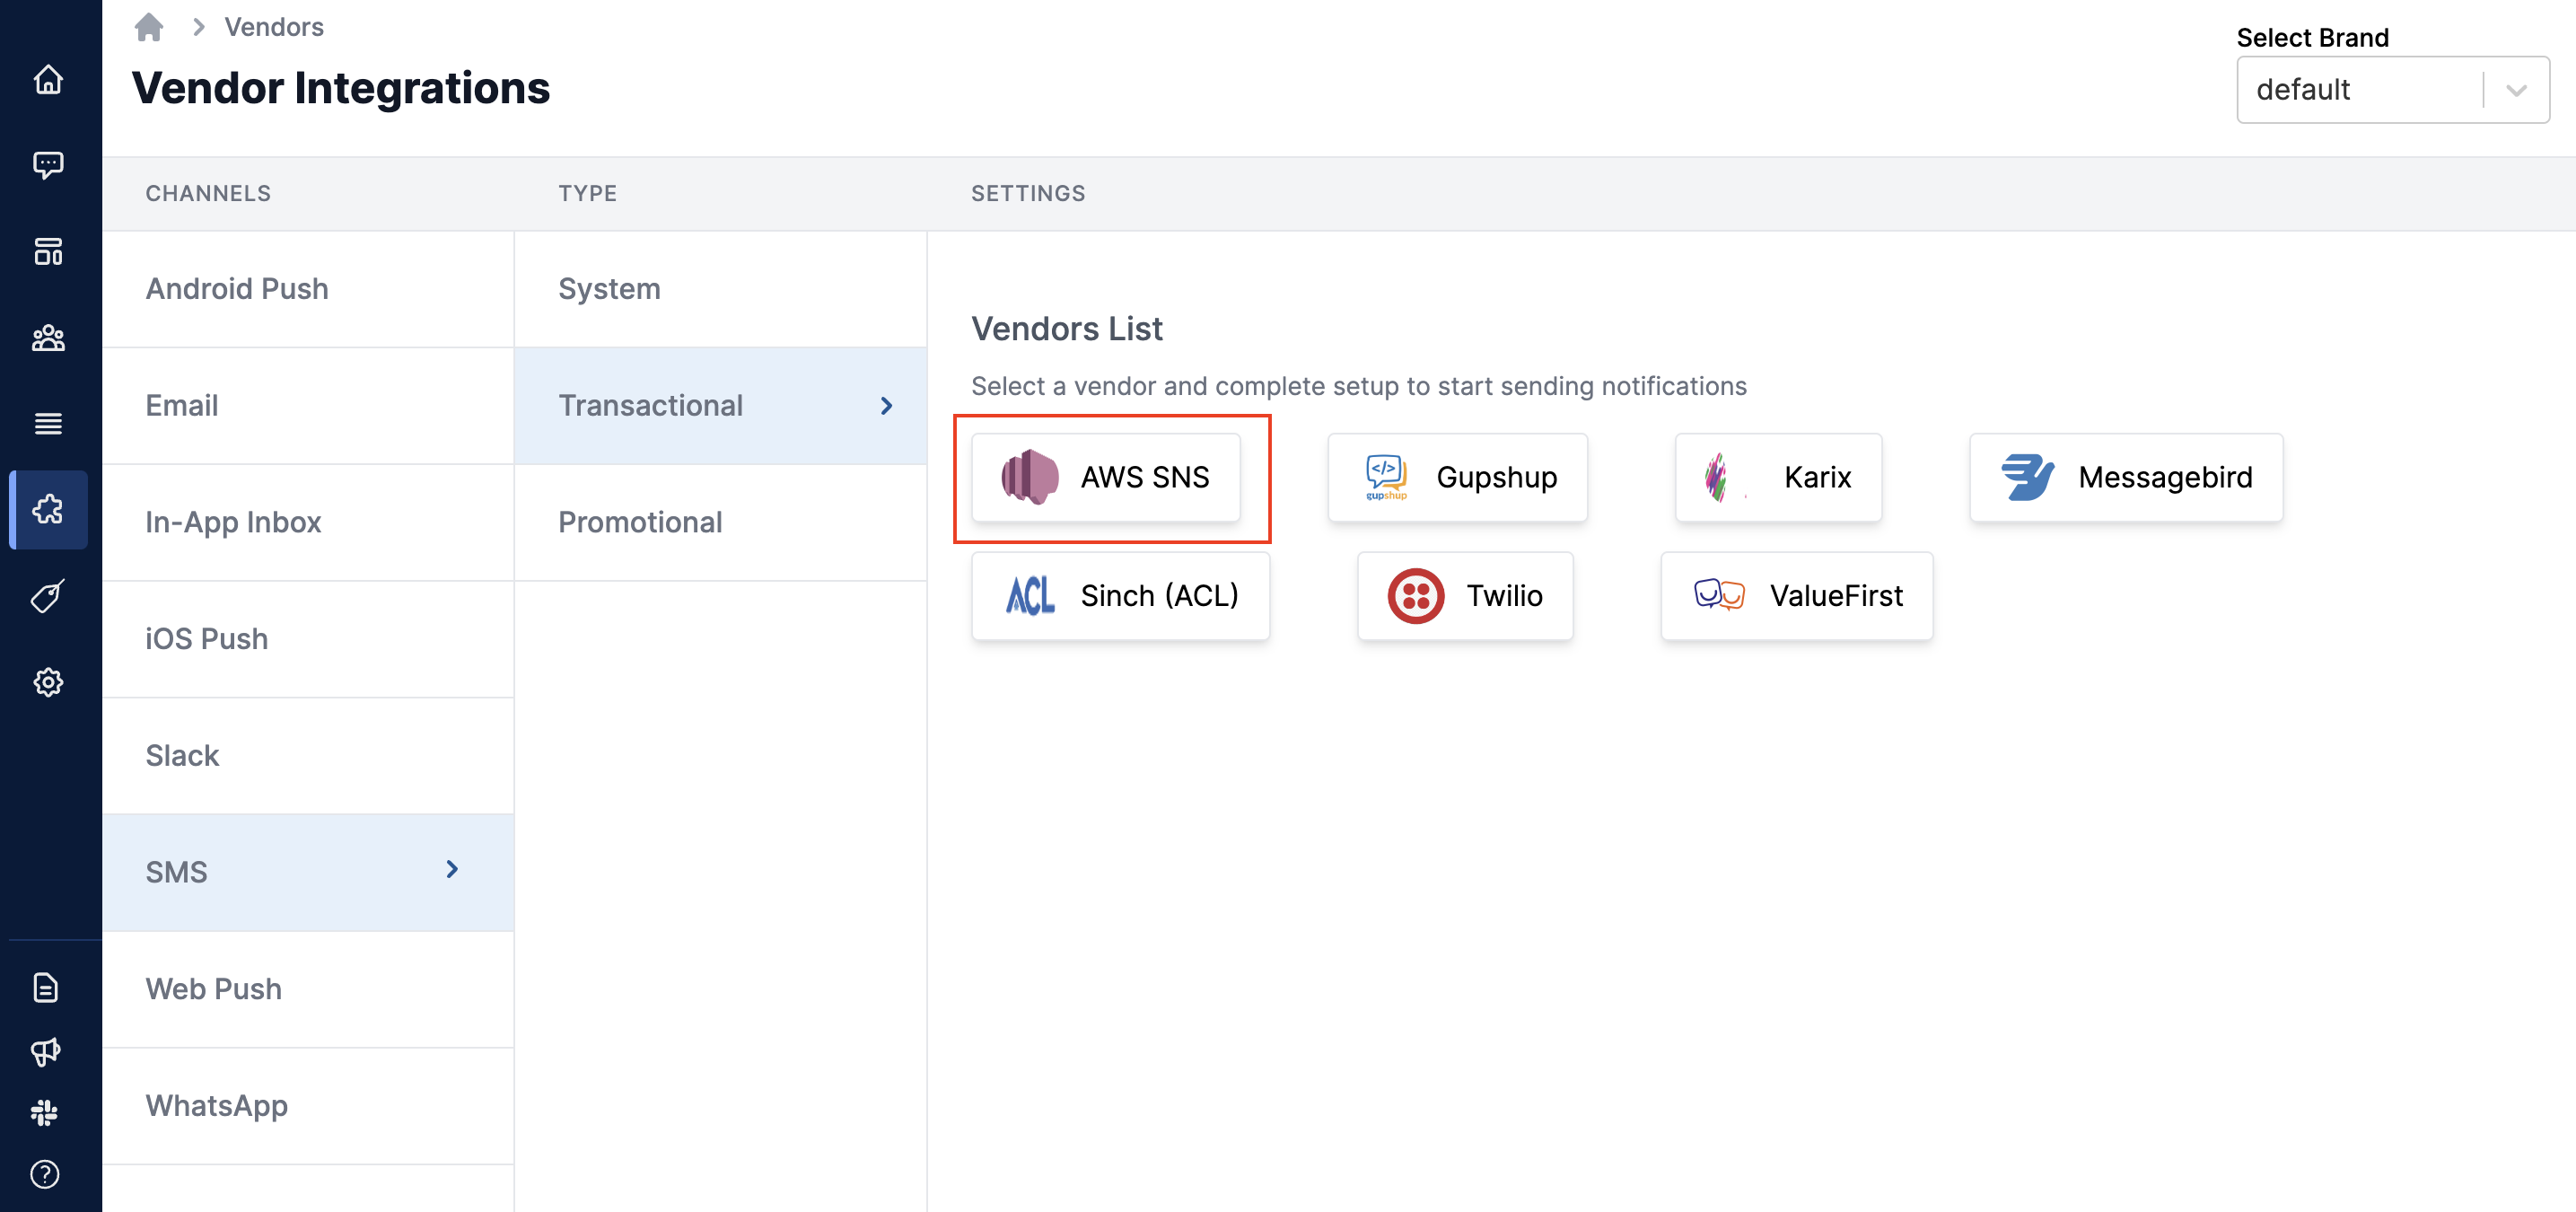Open the templates layout sidebar icon

coord(48,251)
